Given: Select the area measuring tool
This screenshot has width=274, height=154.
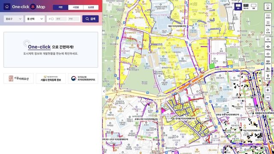Looking at the screenshot, I should (268, 24).
